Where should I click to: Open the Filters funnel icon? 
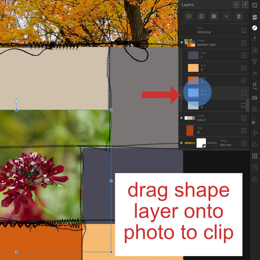click(255, 62)
